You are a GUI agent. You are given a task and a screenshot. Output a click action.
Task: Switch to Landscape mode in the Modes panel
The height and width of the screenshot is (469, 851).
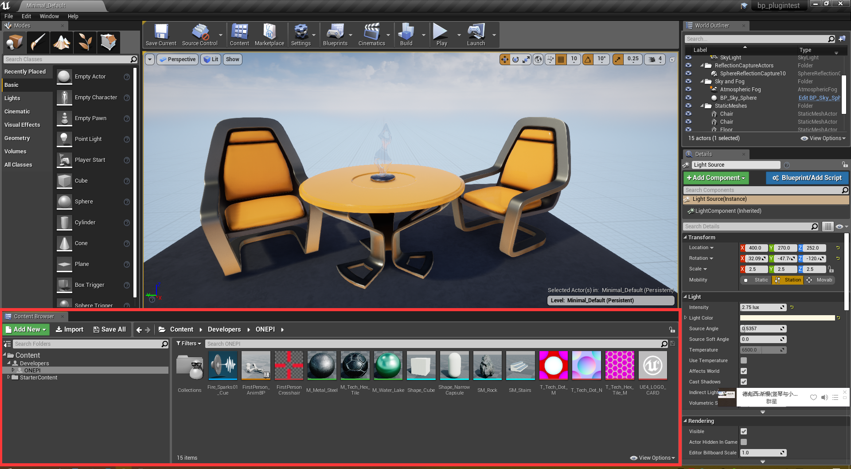click(61, 42)
